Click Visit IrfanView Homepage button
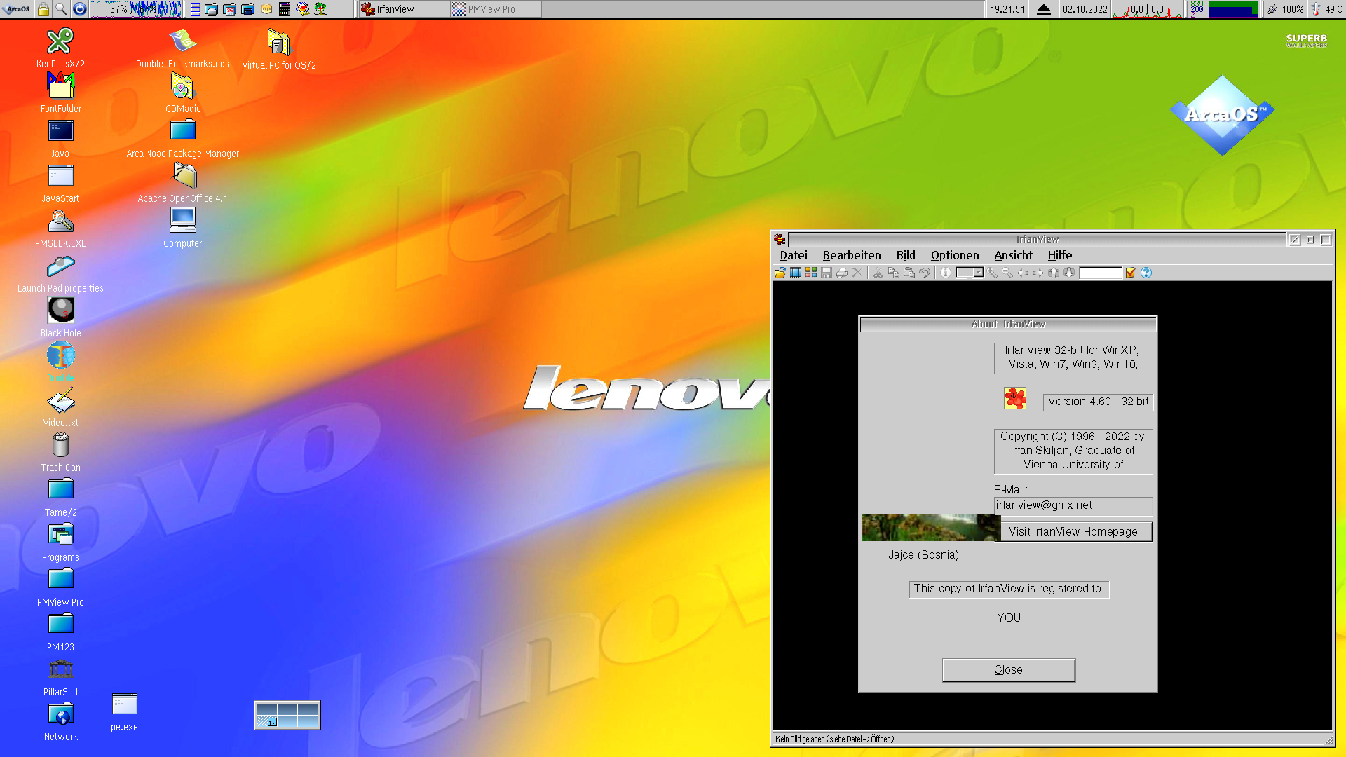Image resolution: width=1346 pixels, height=757 pixels. pos(1073,532)
